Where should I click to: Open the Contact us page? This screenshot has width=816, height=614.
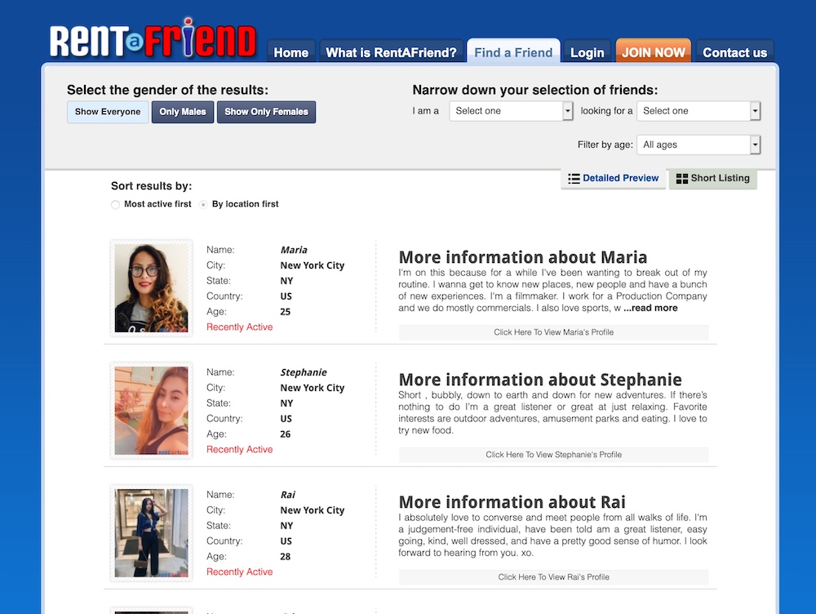click(x=734, y=51)
